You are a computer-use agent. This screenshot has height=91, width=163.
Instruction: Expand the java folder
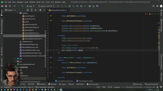coord(15,59)
